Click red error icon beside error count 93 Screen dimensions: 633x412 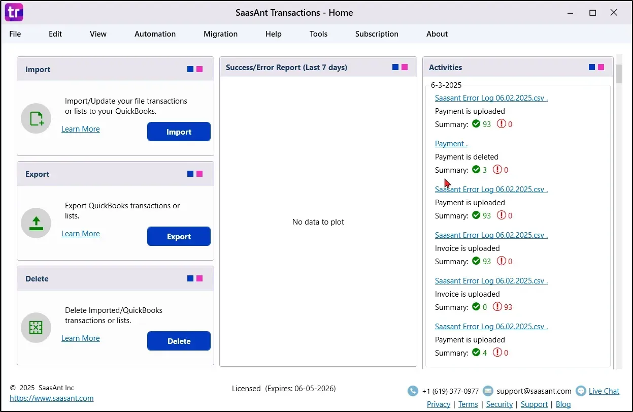point(497,307)
